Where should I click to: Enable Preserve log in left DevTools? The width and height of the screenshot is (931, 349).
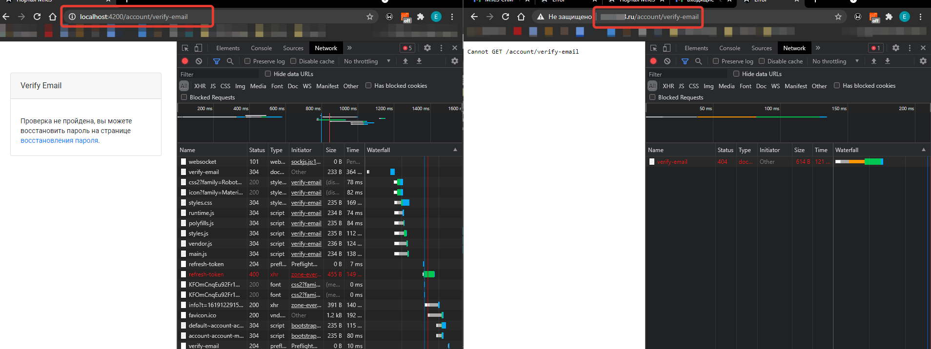[x=247, y=61]
